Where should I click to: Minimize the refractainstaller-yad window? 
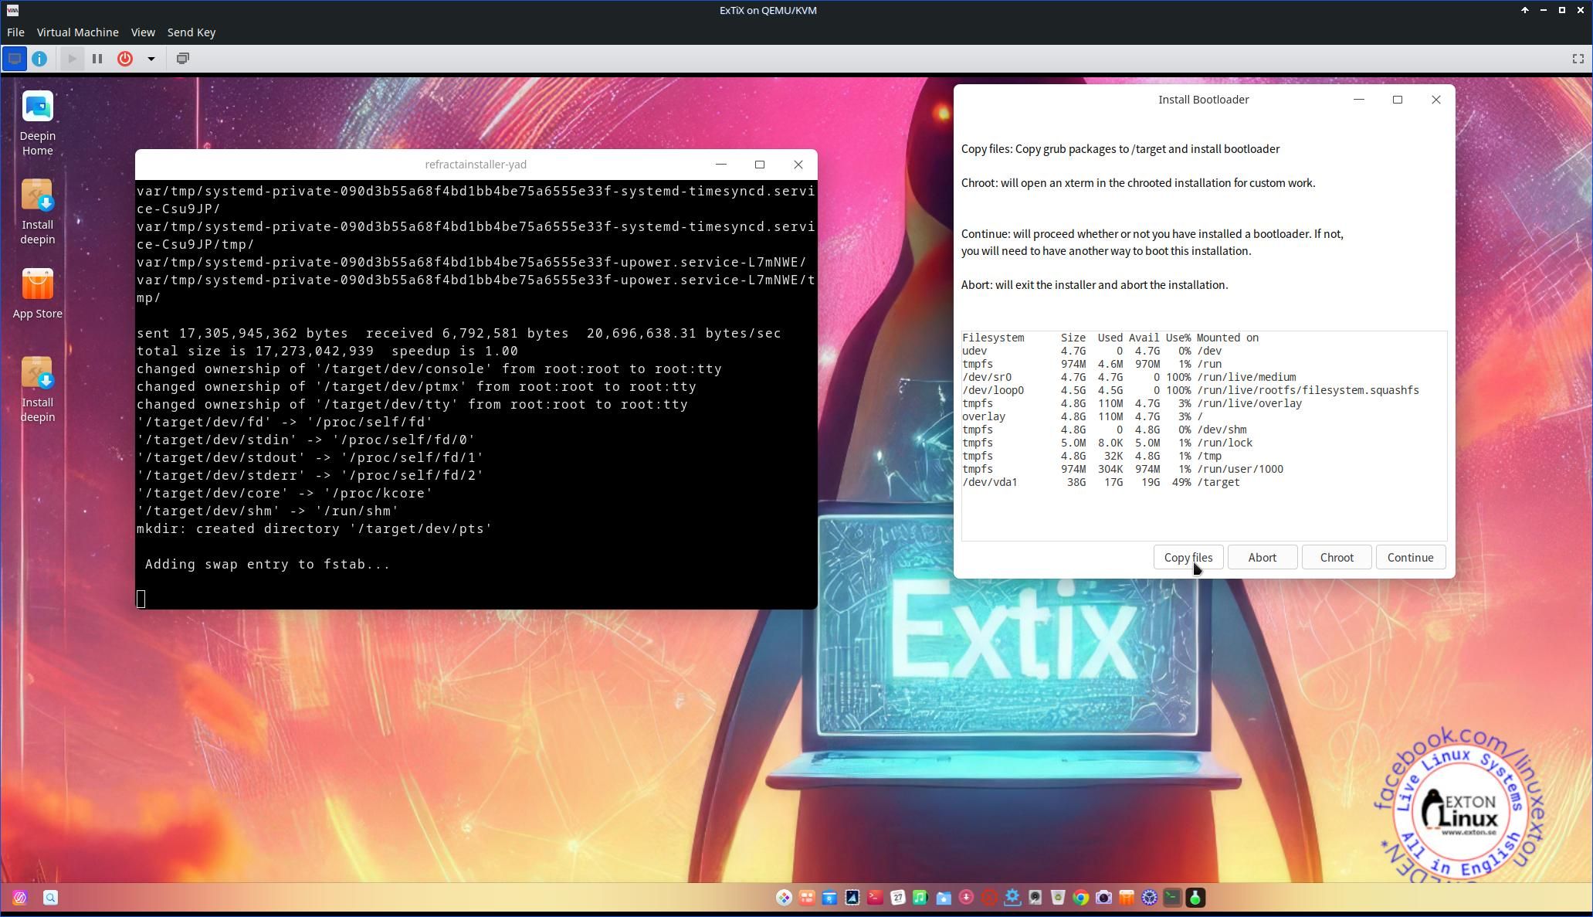point(720,165)
